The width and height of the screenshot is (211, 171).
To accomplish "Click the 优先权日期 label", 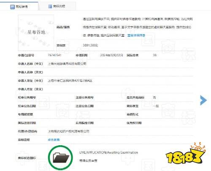I will point(134,123).
